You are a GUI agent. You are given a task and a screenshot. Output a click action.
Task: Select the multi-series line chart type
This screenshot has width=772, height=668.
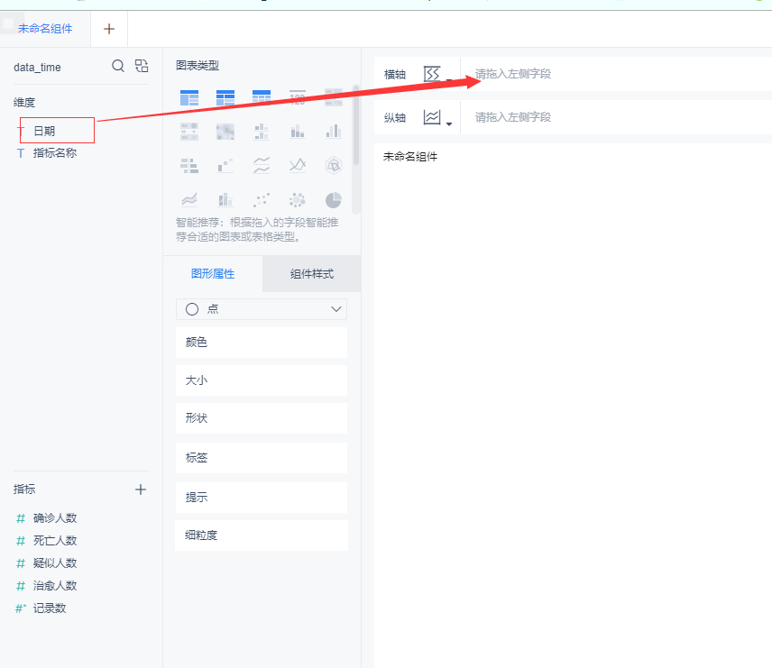pyautogui.click(x=298, y=166)
